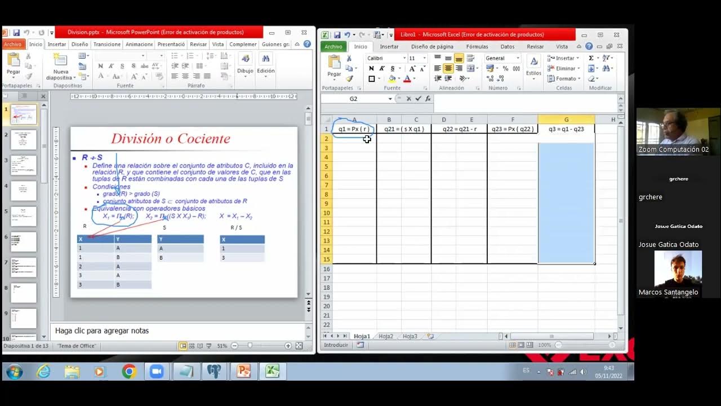This screenshot has width=721, height=406.
Task: Click Excel's insert function fx icon
Action: [428, 99]
